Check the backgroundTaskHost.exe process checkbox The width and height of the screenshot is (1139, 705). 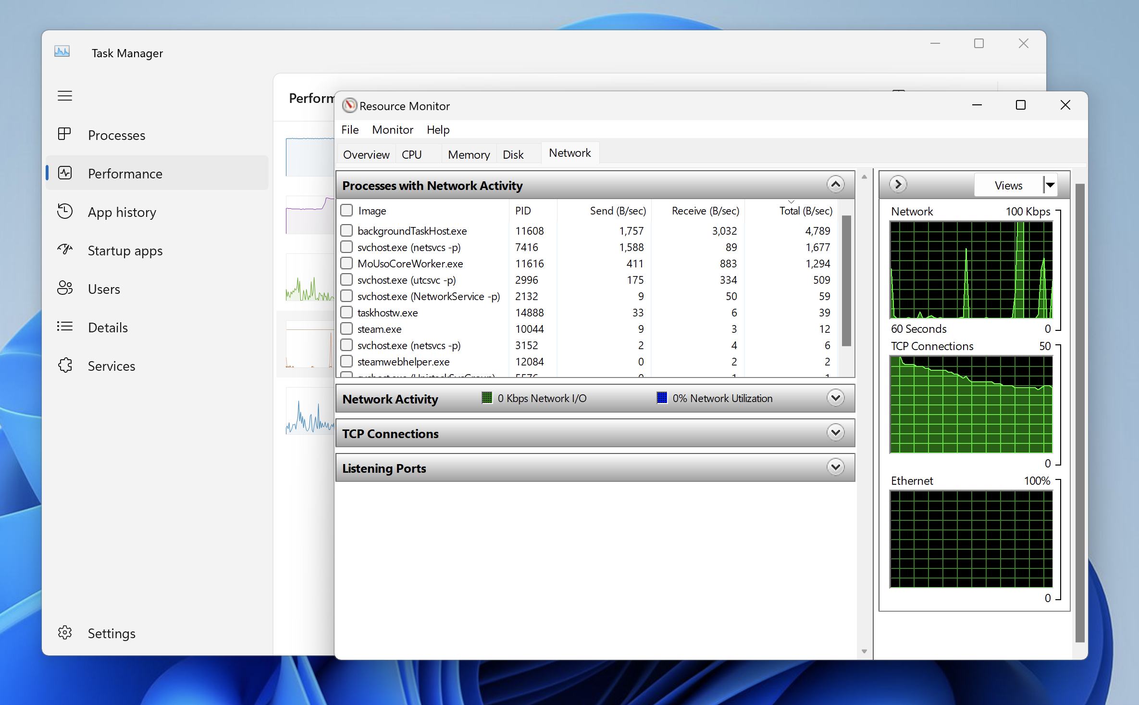tap(346, 230)
